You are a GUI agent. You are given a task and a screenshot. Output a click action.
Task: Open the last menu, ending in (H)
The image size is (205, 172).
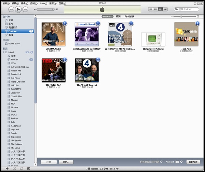coord(62,3)
